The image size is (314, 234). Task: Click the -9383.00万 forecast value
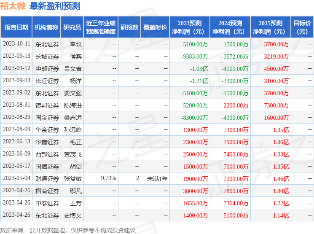point(194,56)
